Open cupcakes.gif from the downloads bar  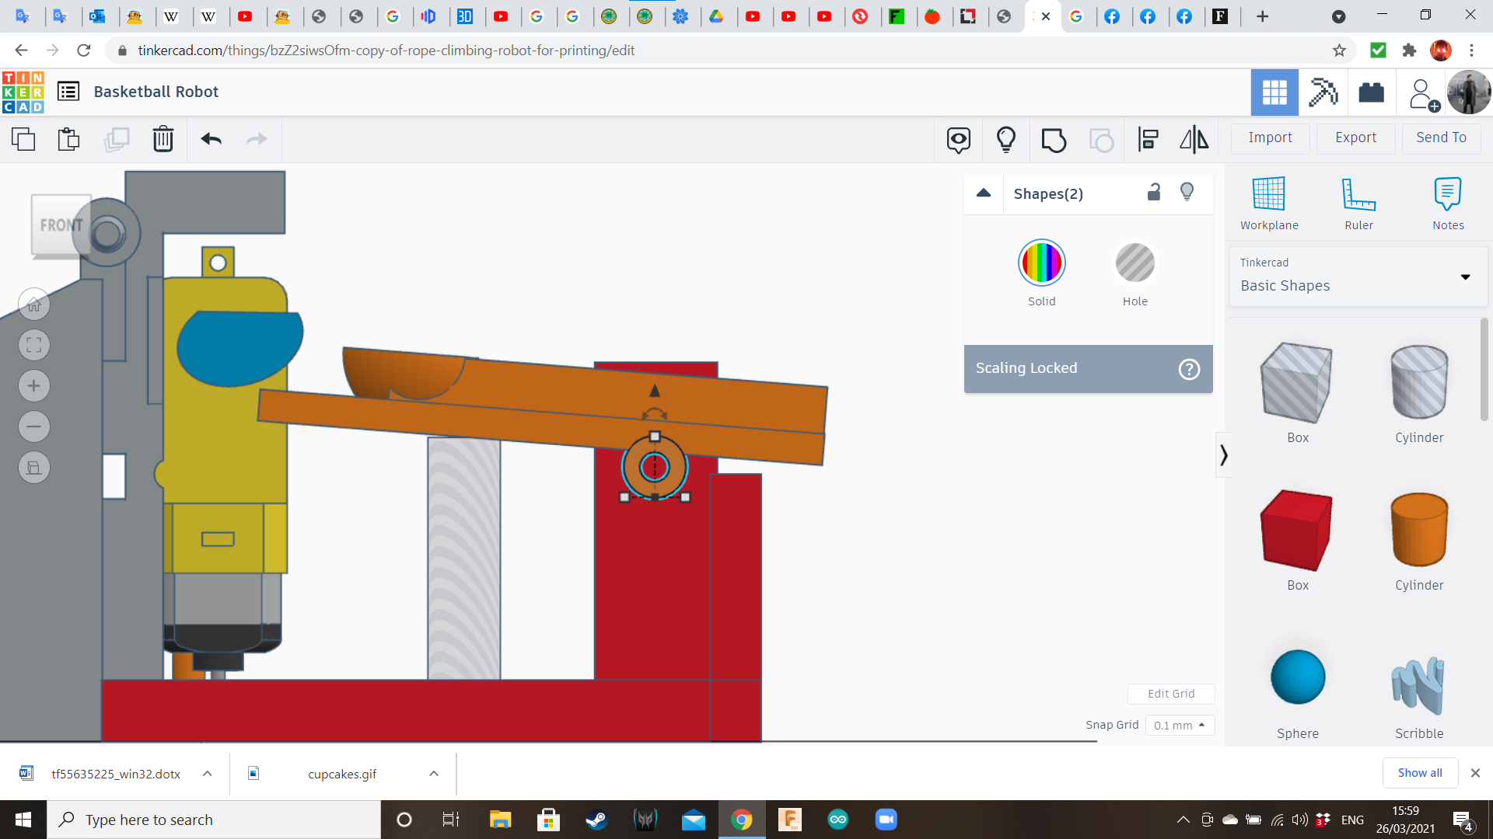(341, 773)
